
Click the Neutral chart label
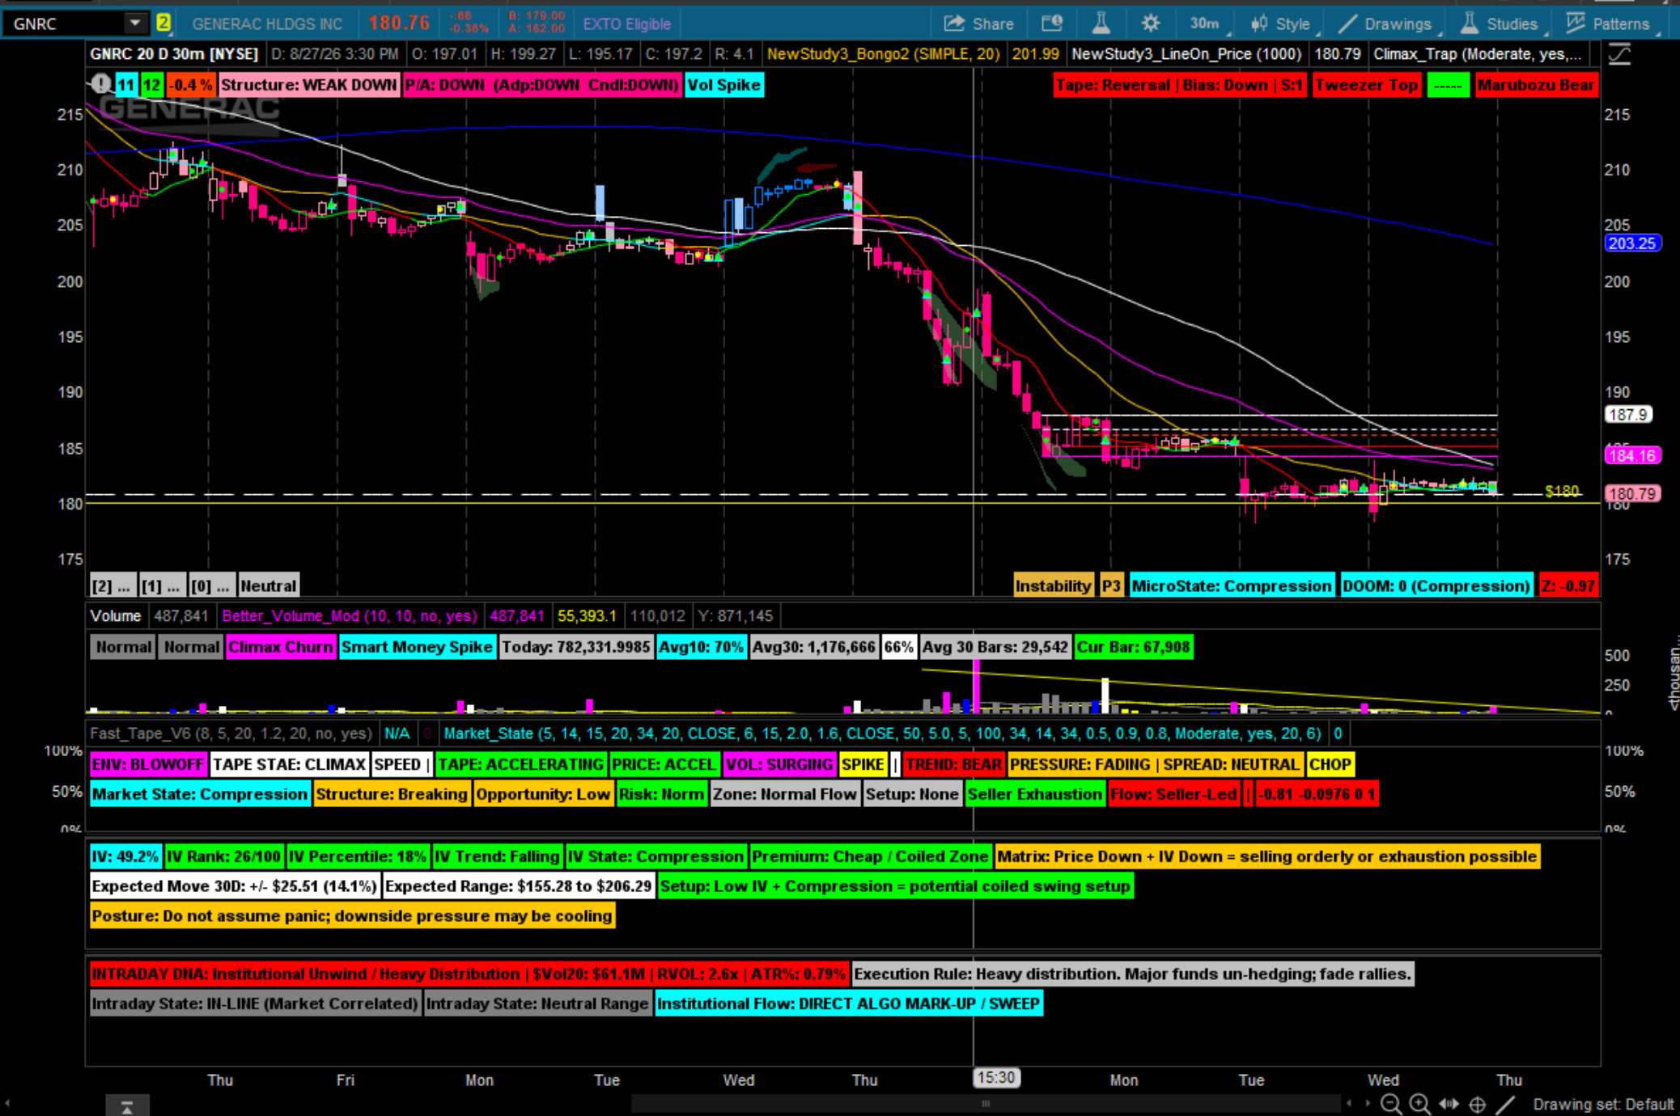pyautogui.click(x=268, y=585)
